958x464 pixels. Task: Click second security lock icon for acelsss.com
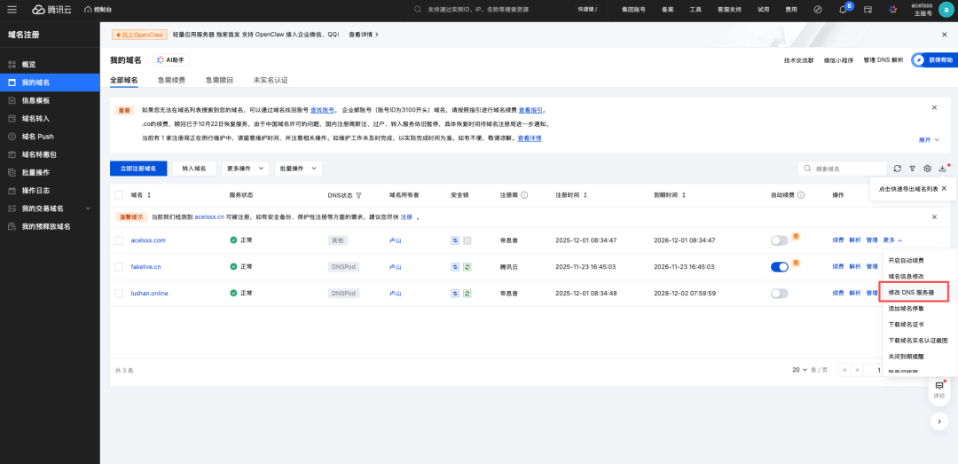tap(467, 240)
